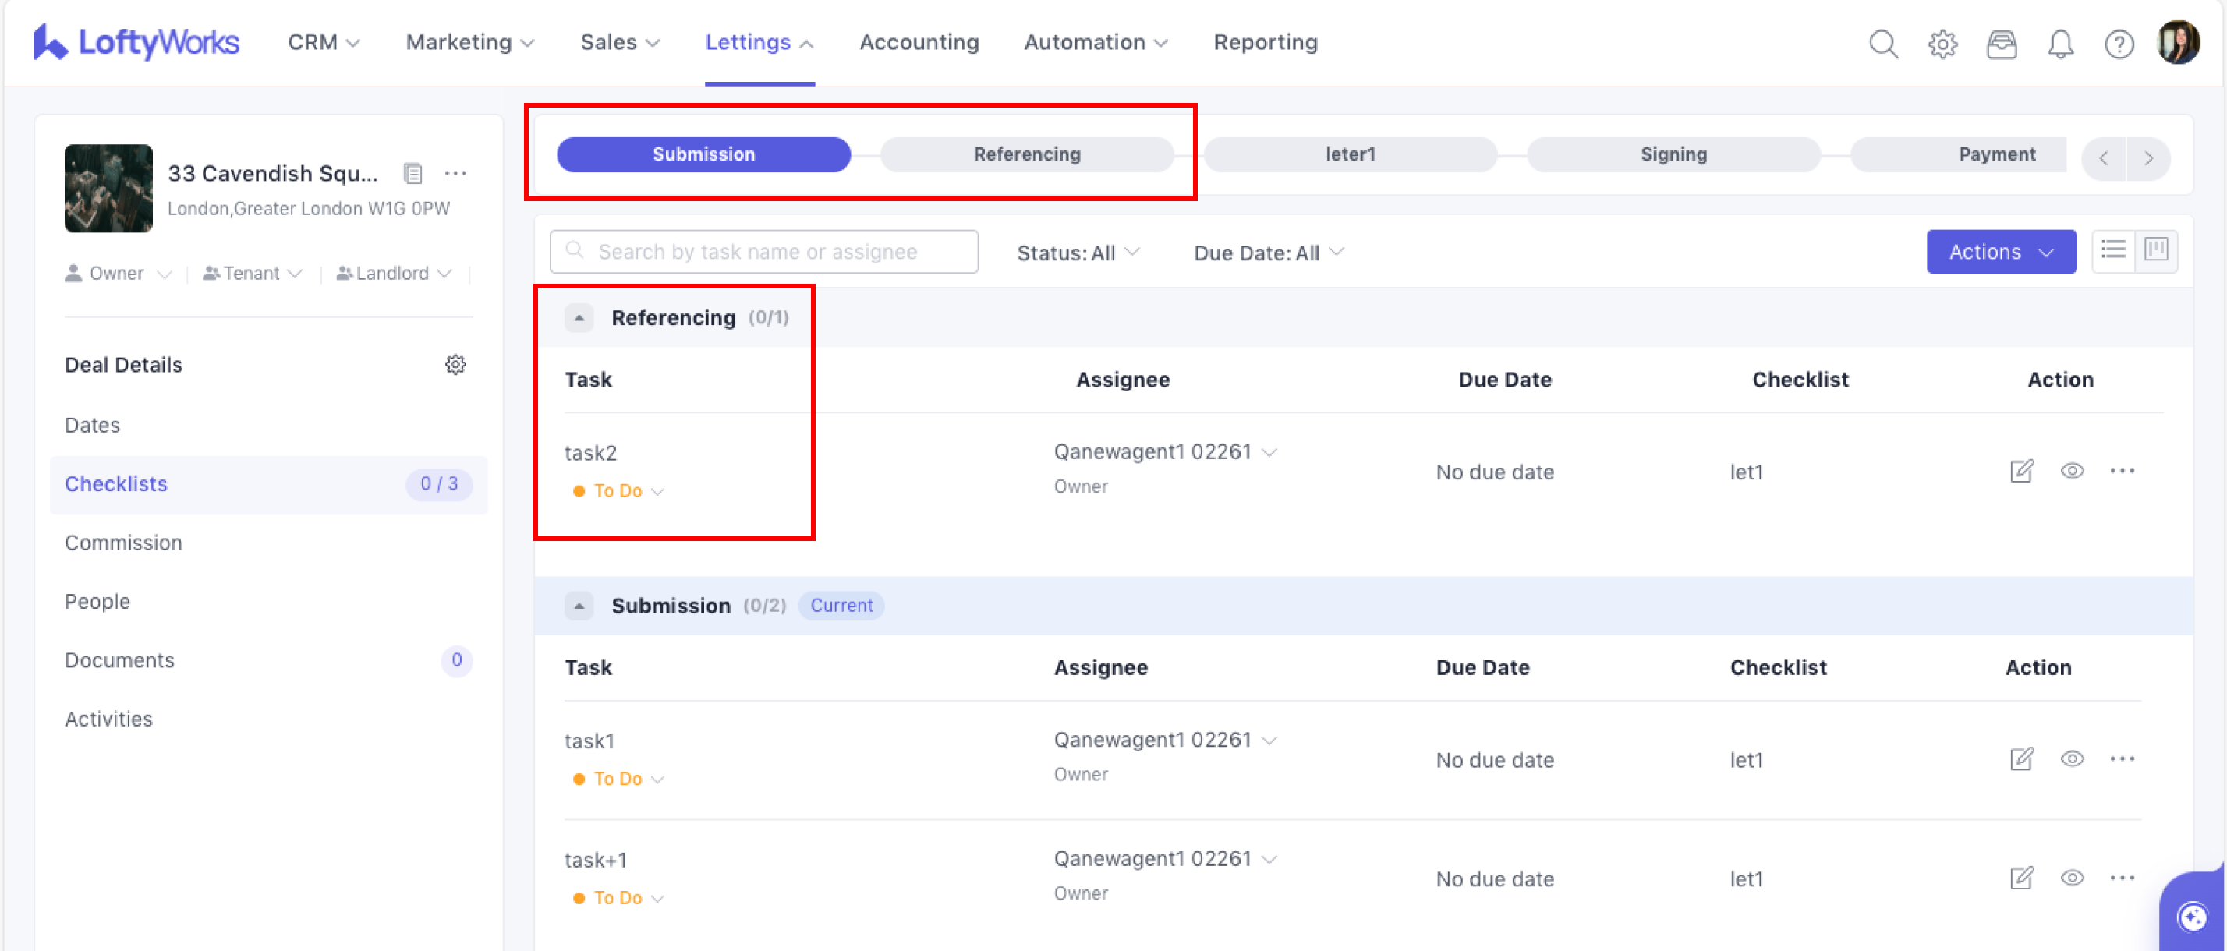Open the Status: All filter dropdown
Screen dimensions: 2227x951
pyautogui.click(x=1078, y=253)
